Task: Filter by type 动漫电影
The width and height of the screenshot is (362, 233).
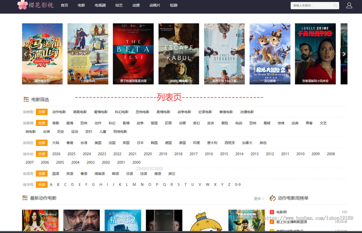Action: [247, 112]
